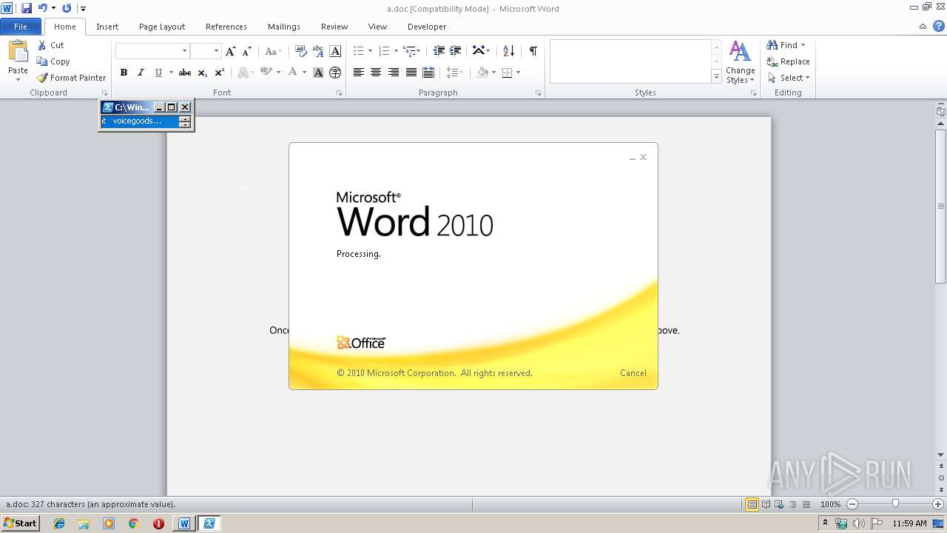Open Windows Explorer folder in taskbar
This screenshot has height=533, width=947.
pos(84,523)
